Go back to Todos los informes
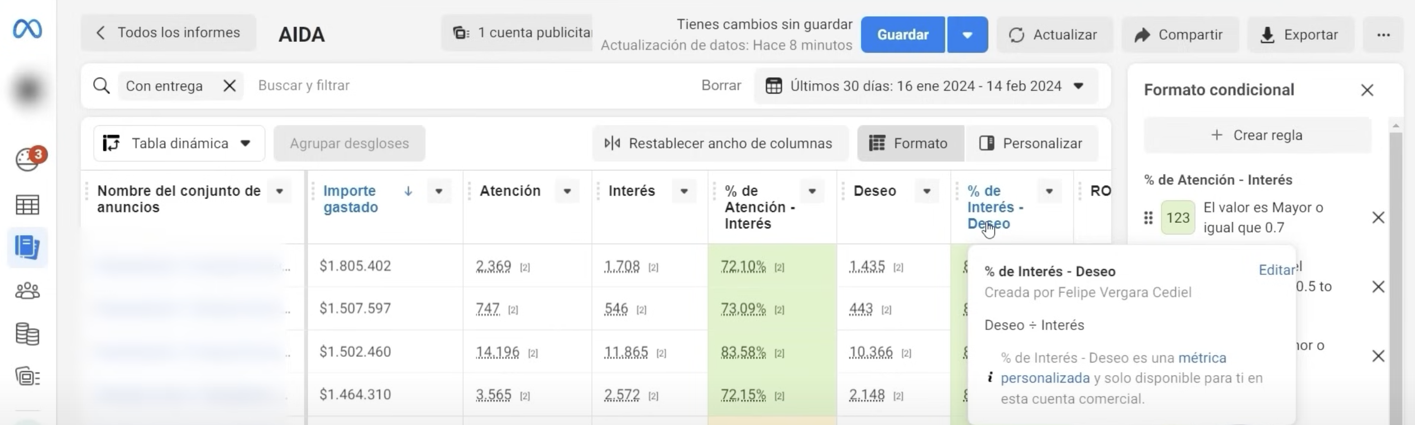 169,33
